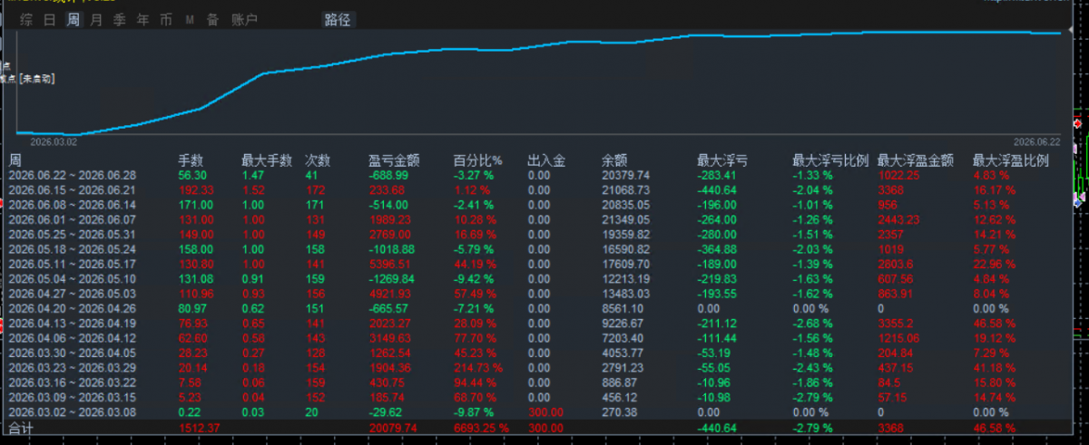Select row 2026.03.02 ~ 2026.03.08
Screen dimensions: 1089x445
point(535,411)
